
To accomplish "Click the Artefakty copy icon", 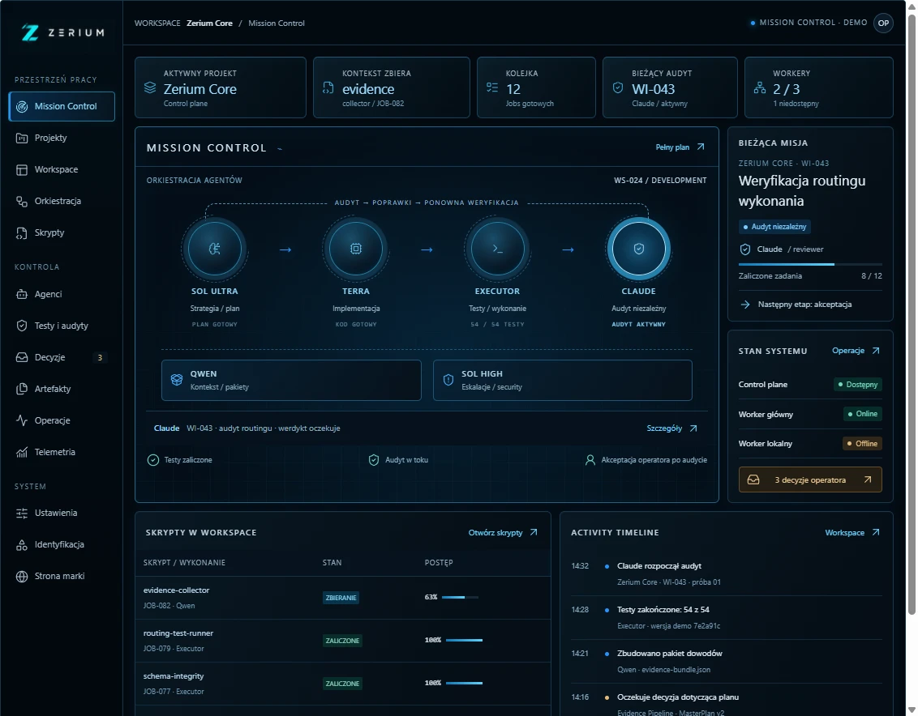I will click(x=22, y=389).
